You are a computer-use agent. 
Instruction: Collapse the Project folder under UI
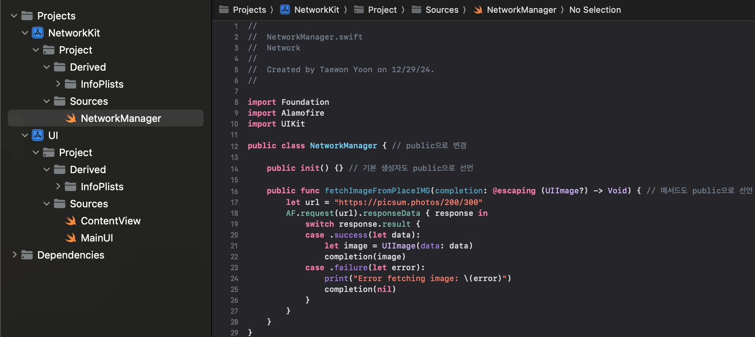pyautogui.click(x=36, y=153)
